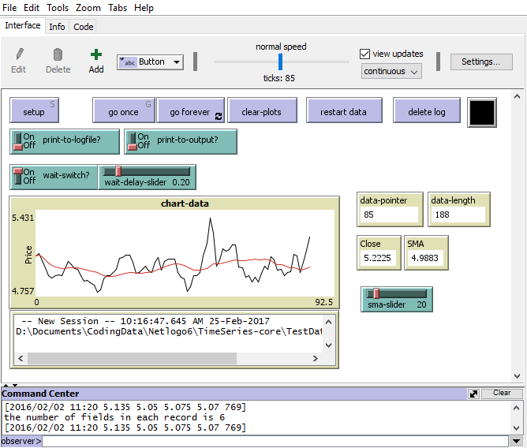Image resolution: width=527 pixels, height=448 pixels.
Task: Click the Edit pencil icon
Action: click(x=18, y=55)
